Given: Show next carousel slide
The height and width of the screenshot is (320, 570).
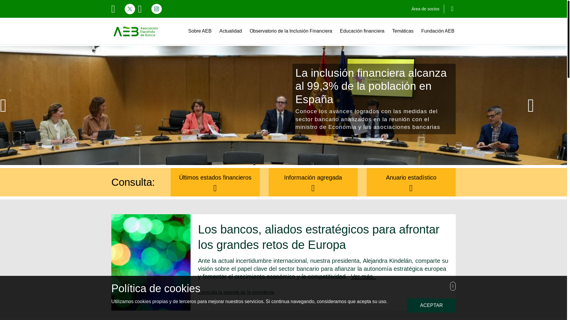Looking at the screenshot, I should 531,106.
